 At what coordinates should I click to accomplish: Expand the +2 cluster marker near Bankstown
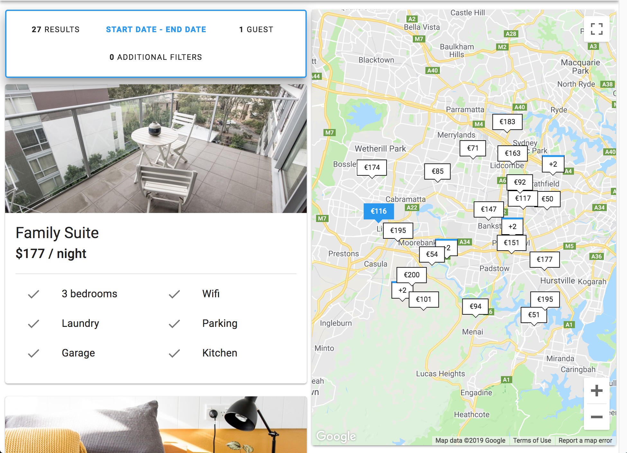pyautogui.click(x=512, y=226)
